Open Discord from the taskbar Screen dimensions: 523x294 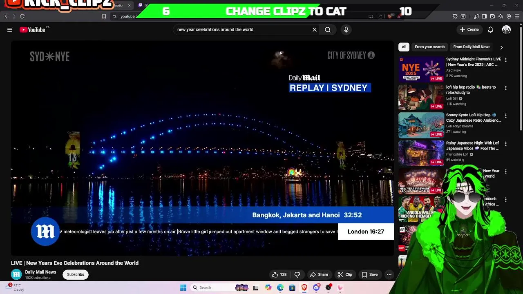316,287
